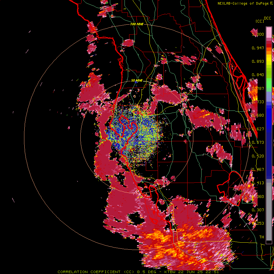Click the 0.787 scale value
This screenshot has width=274, height=274.
(x=258, y=88)
